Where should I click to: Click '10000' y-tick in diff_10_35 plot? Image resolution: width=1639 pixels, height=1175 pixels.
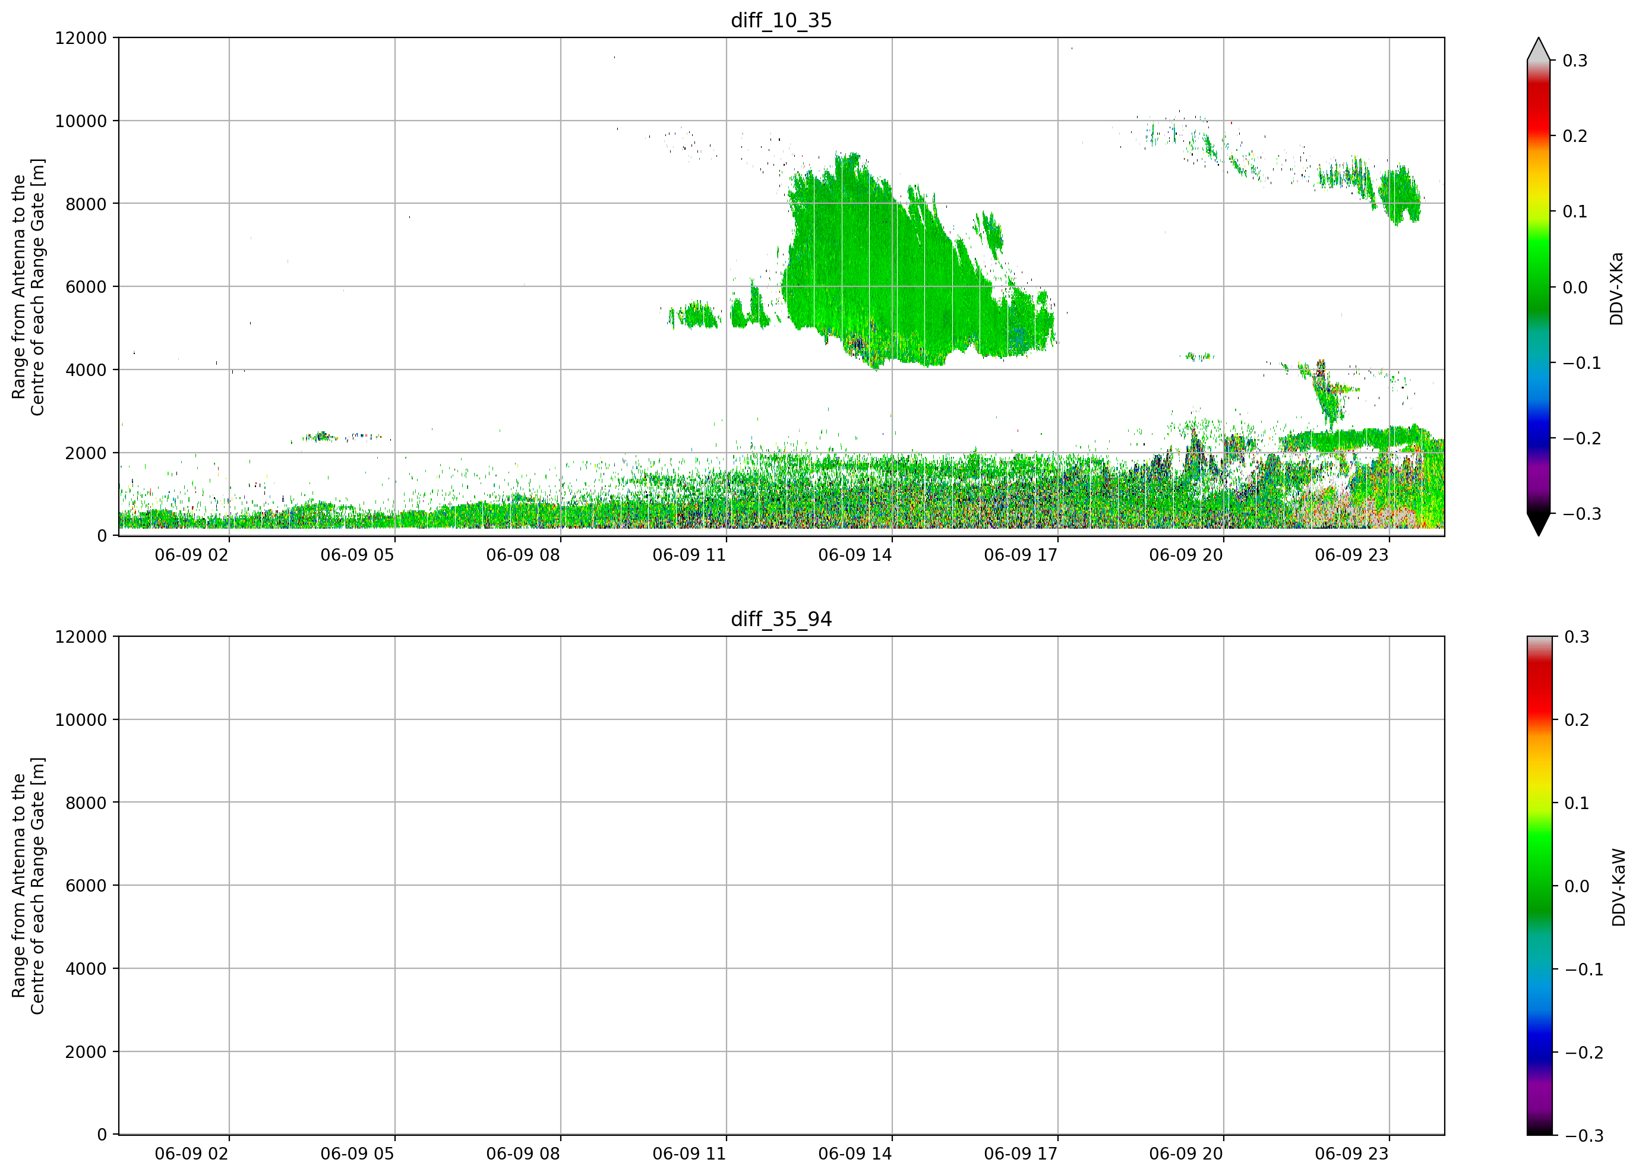coord(81,121)
